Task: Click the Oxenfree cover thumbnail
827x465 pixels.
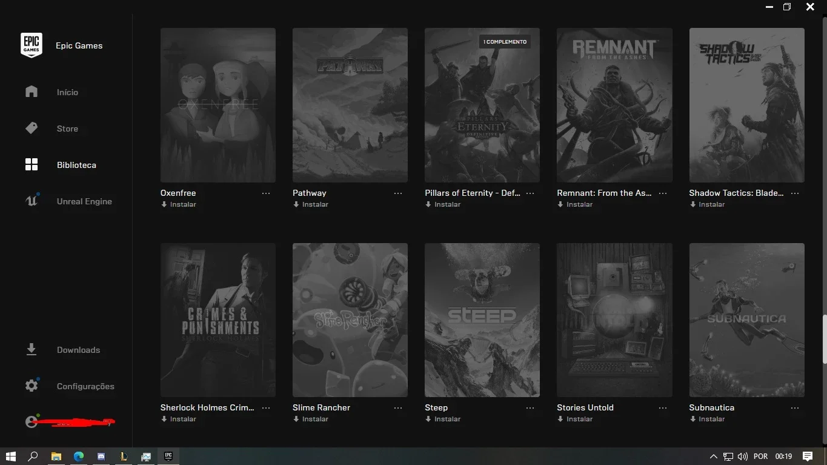Action: pos(218,105)
